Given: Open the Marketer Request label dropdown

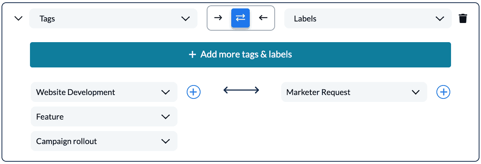Looking at the screenshot, I should tap(354, 92).
